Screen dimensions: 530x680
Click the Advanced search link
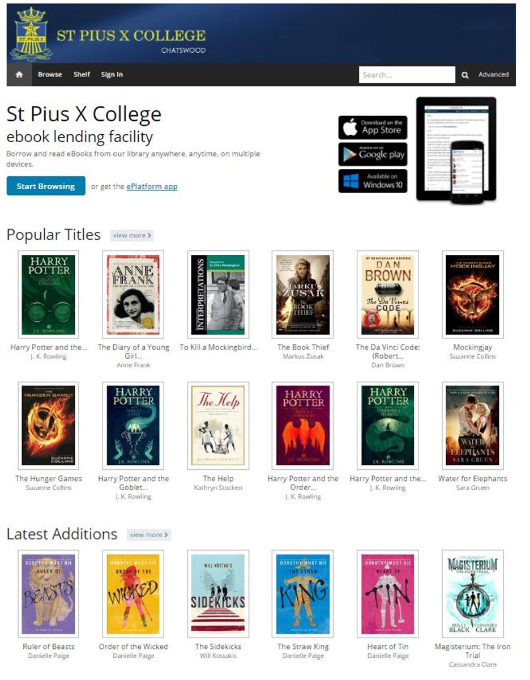coord(494,75)
